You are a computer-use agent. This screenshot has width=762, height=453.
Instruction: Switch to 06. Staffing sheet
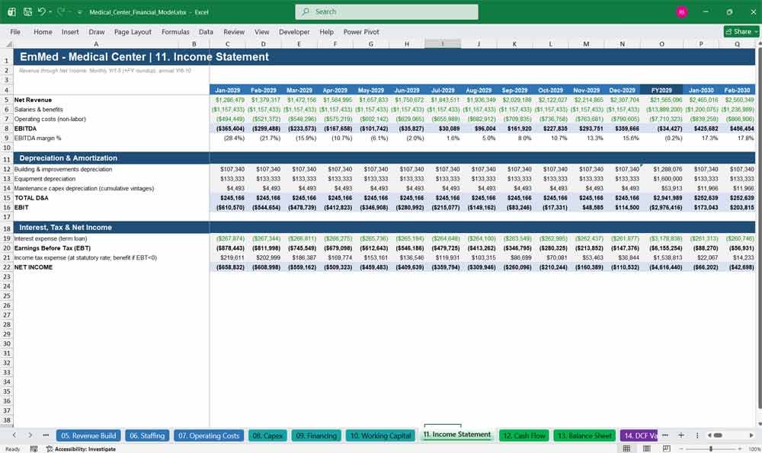tap(147, 435)
